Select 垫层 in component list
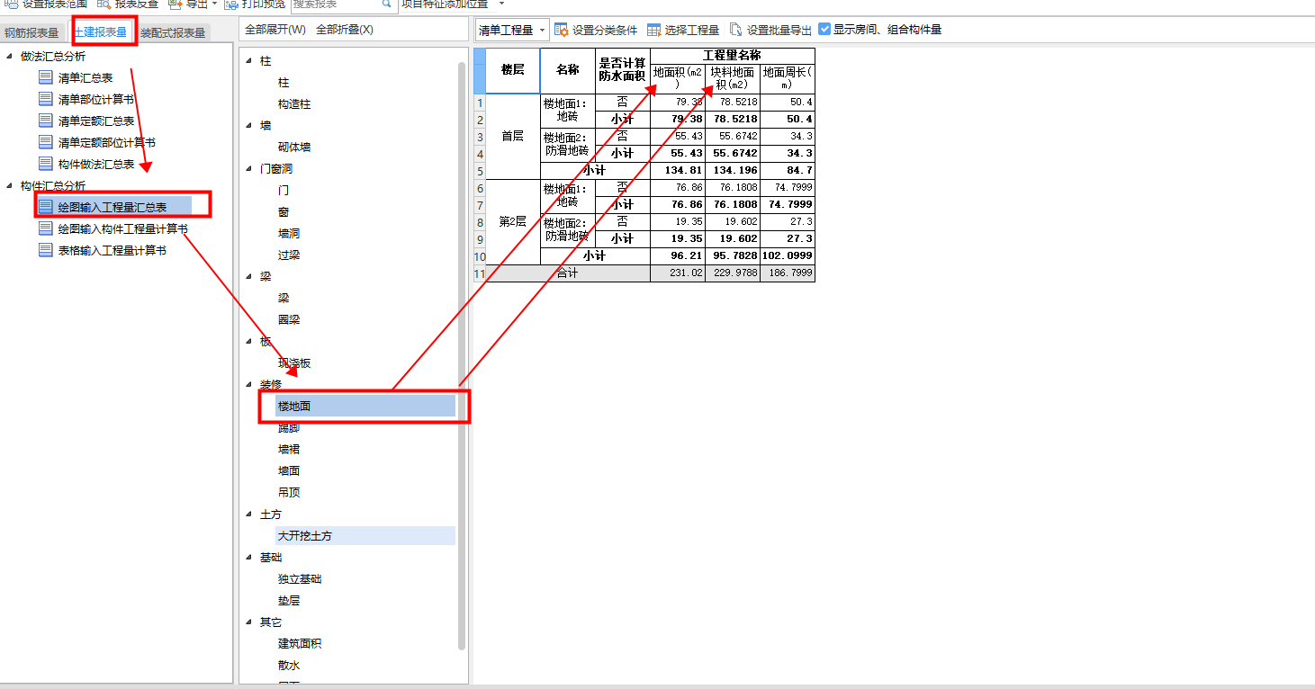The height and width of the screenshot is (689, 1315). coord(289,601)
